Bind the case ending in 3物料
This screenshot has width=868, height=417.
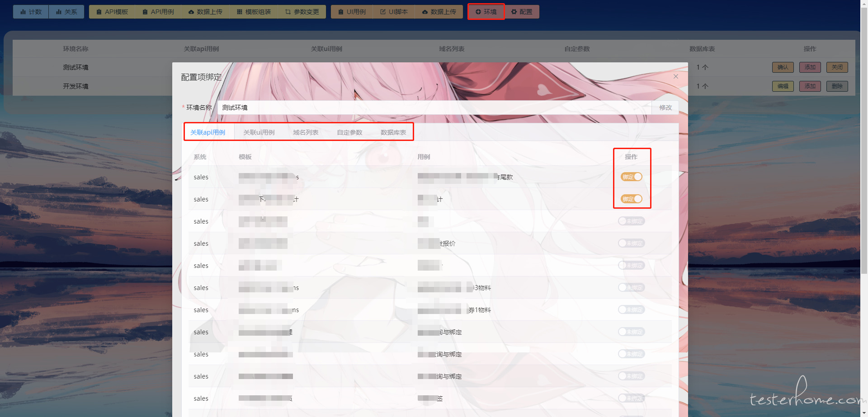point(632,287)
